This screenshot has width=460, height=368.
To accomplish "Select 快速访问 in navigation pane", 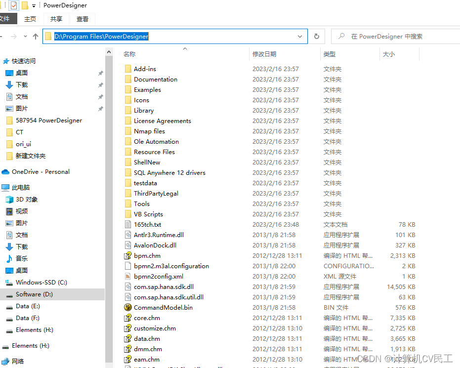I will coord(24,61).
